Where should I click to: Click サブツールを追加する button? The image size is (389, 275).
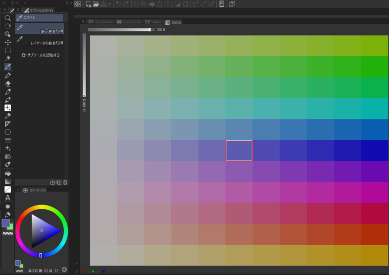(40, 55)
